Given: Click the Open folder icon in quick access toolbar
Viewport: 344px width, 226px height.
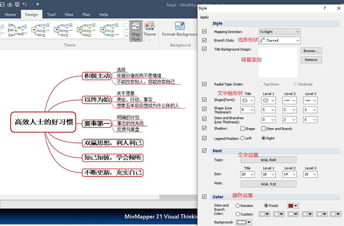Looking at the screenshot, I should coord(2,4).
